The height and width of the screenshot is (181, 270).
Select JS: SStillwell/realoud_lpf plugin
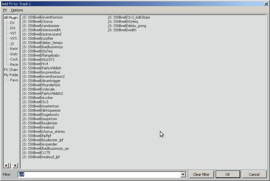(x=41, y=157)
